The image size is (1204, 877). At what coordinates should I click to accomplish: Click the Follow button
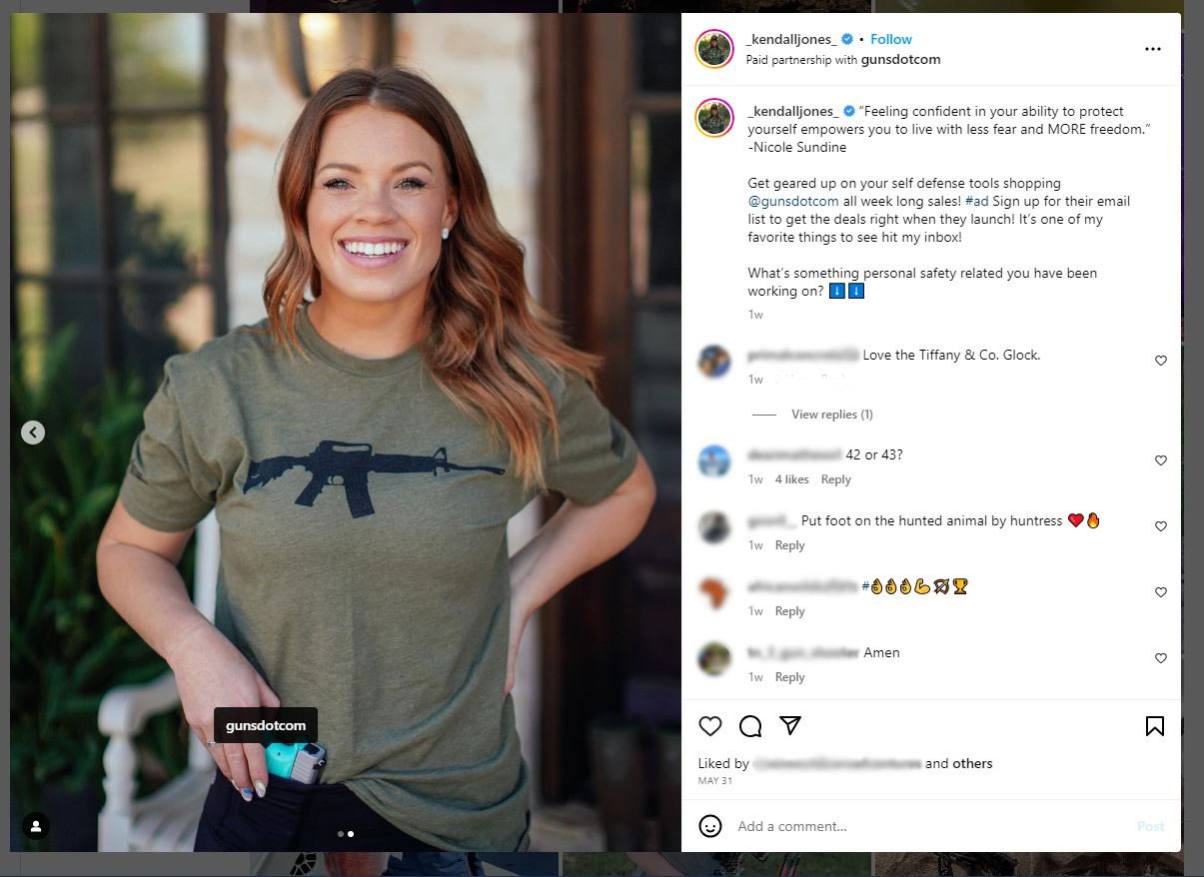(890, 39)
